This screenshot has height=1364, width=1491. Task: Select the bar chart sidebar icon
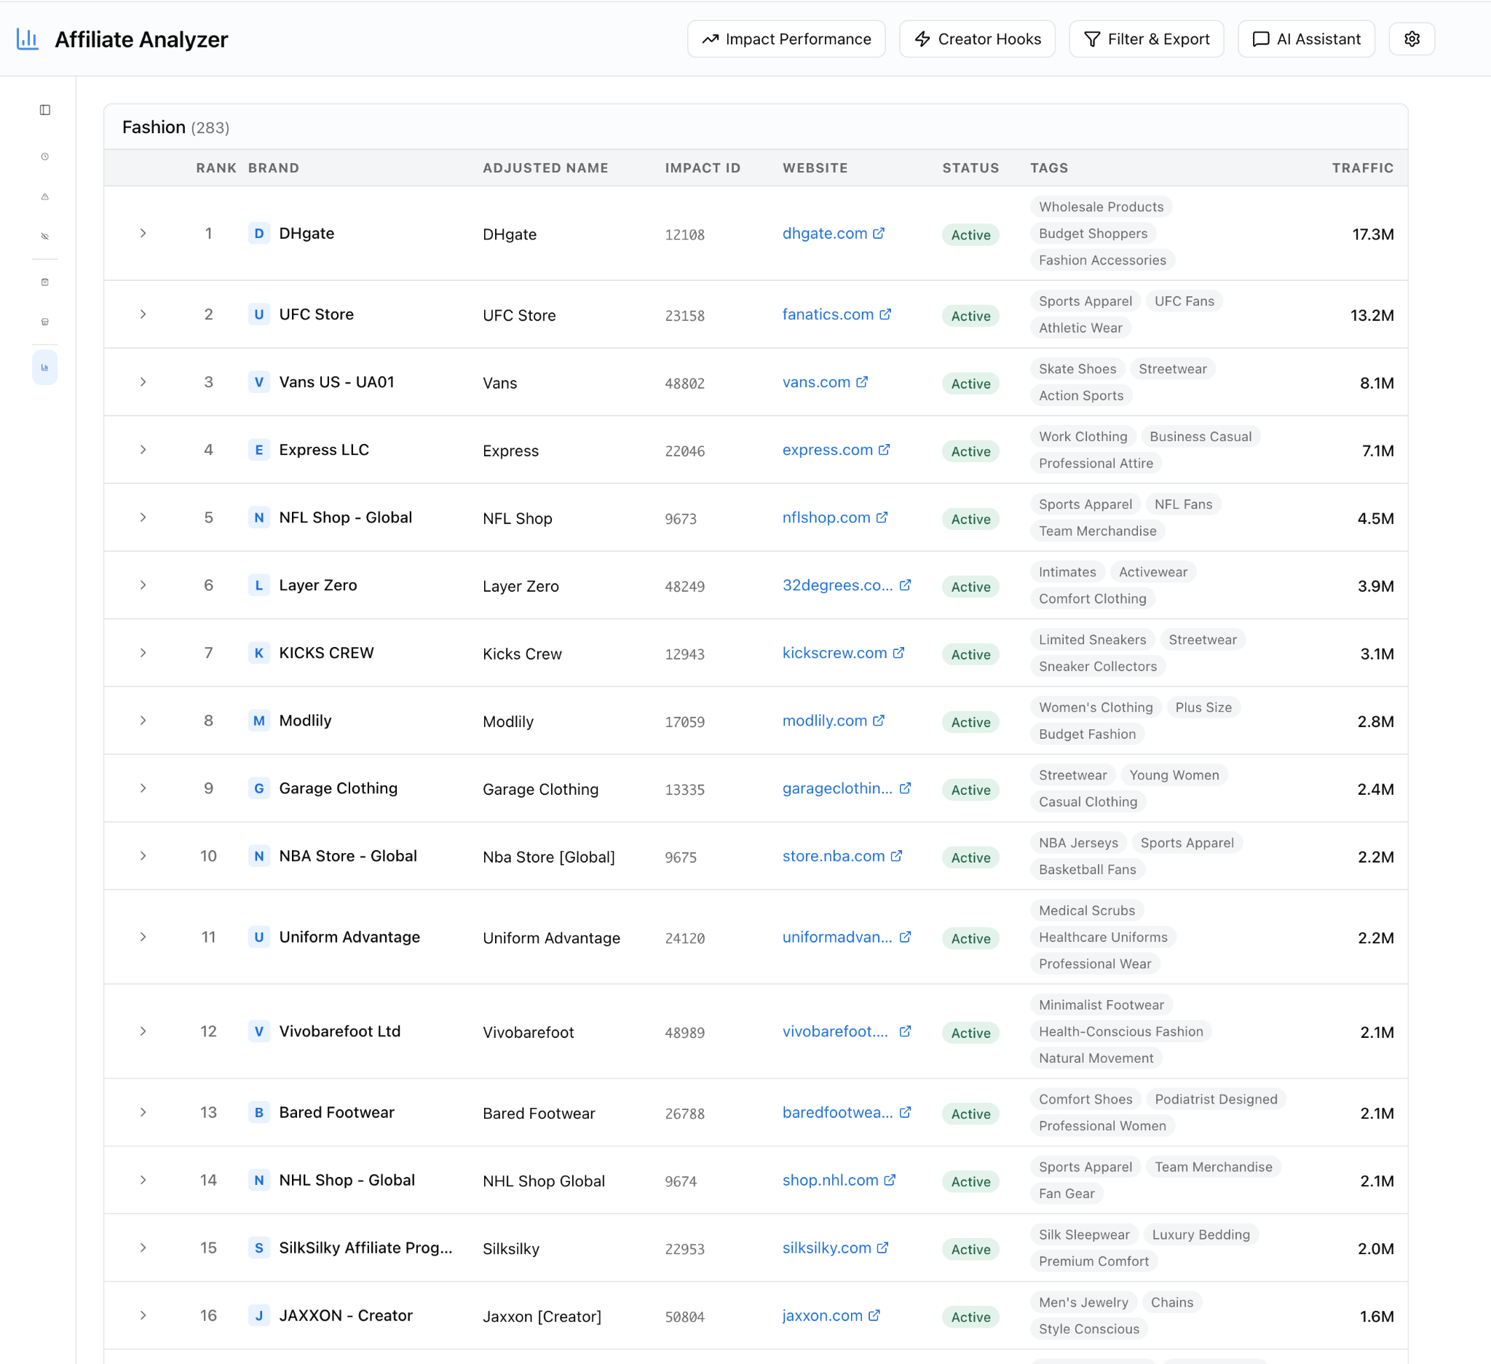[45, 368]
